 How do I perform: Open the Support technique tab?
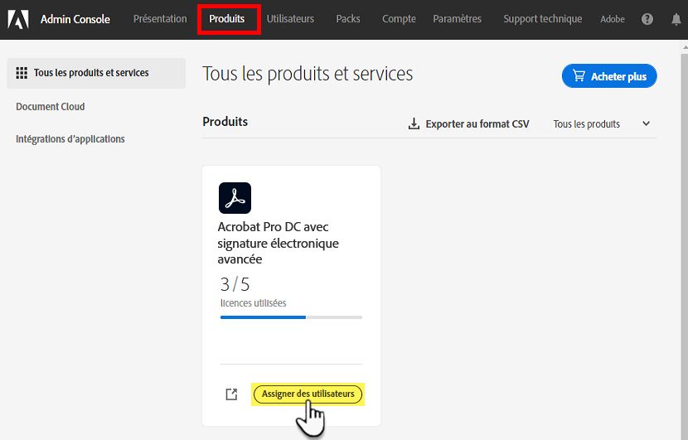[543, 19]
